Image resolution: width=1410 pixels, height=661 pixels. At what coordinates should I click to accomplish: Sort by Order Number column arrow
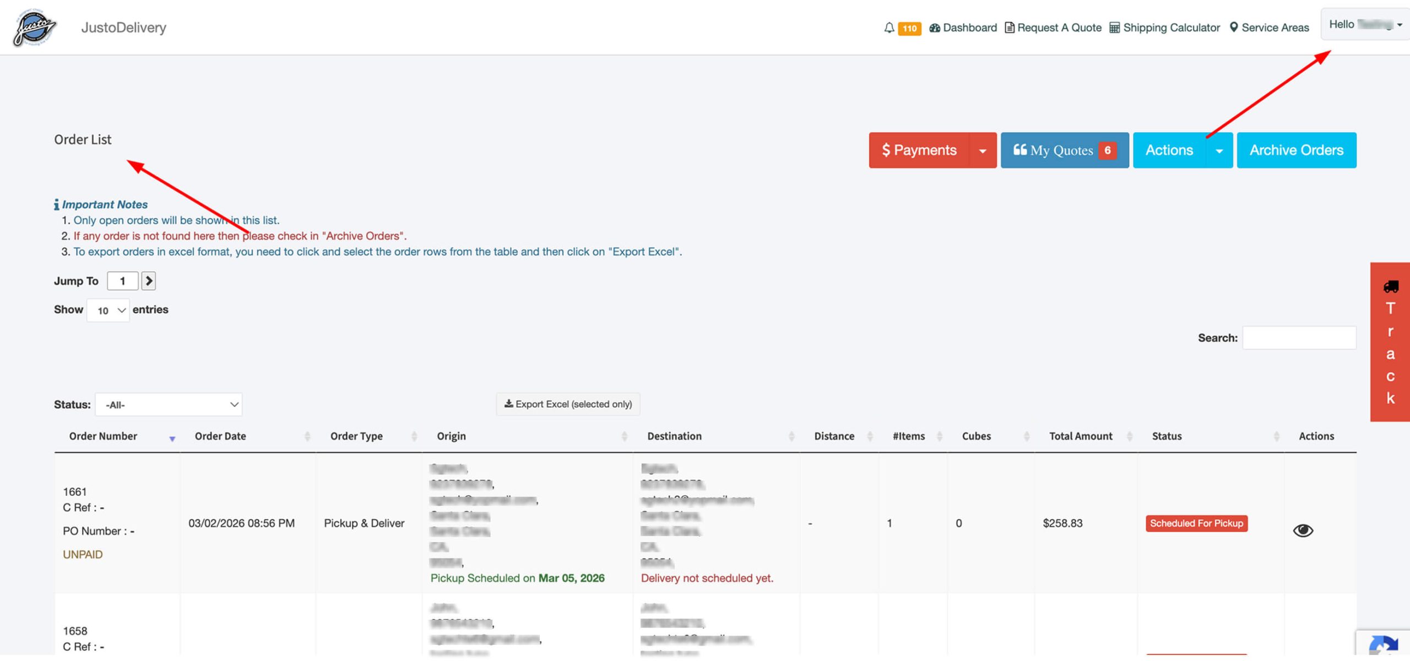(172, 438)
